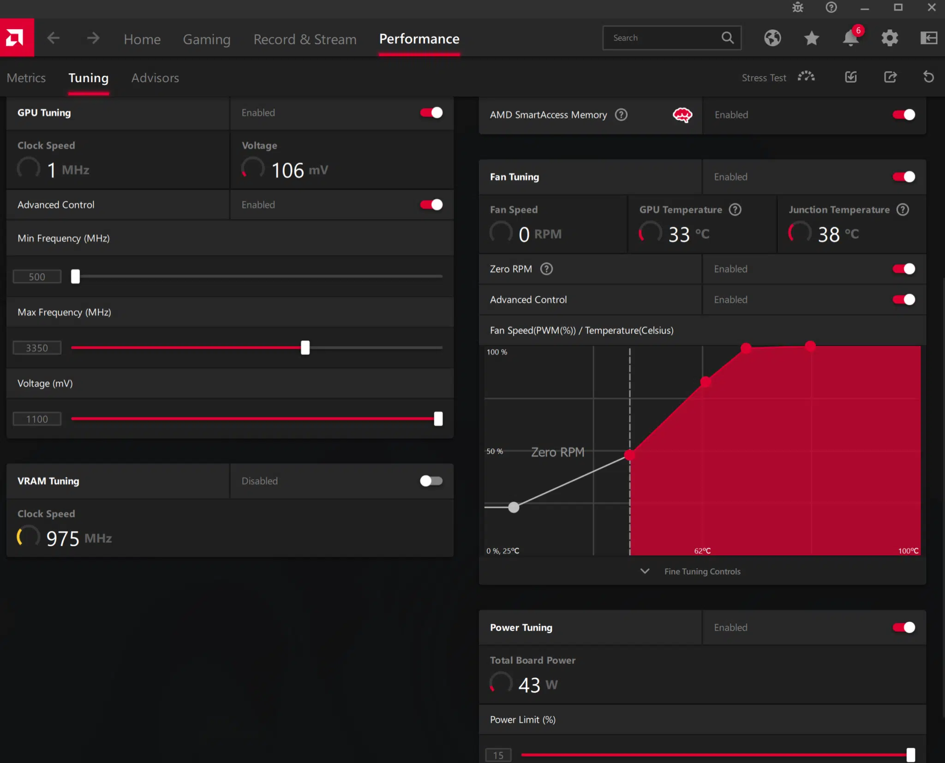
Task: Open the Gaming tab
Action: coord(207,40)
